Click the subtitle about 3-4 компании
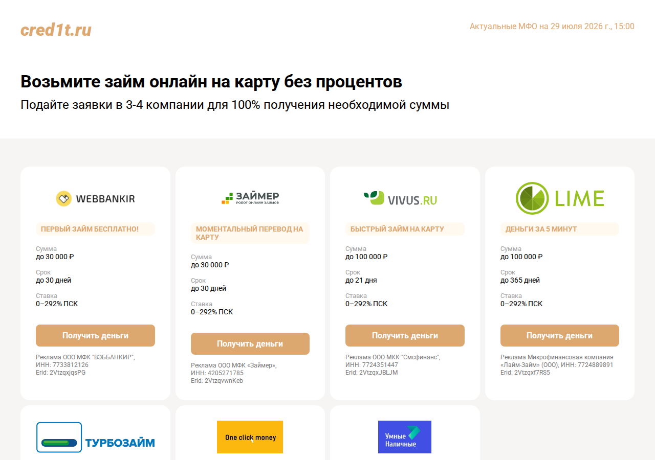The image size is (655, 460). click(x=235, y=105)
